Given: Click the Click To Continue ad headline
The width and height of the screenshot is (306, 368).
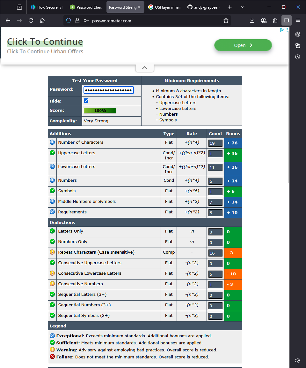Looking at the screenshot, I should [x=45, y=42].
